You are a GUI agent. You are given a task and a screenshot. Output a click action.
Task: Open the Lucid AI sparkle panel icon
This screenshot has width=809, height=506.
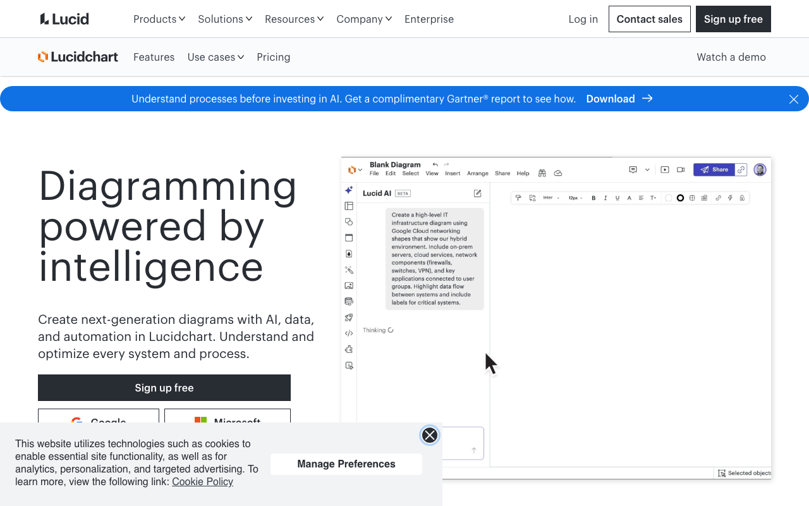349,190
